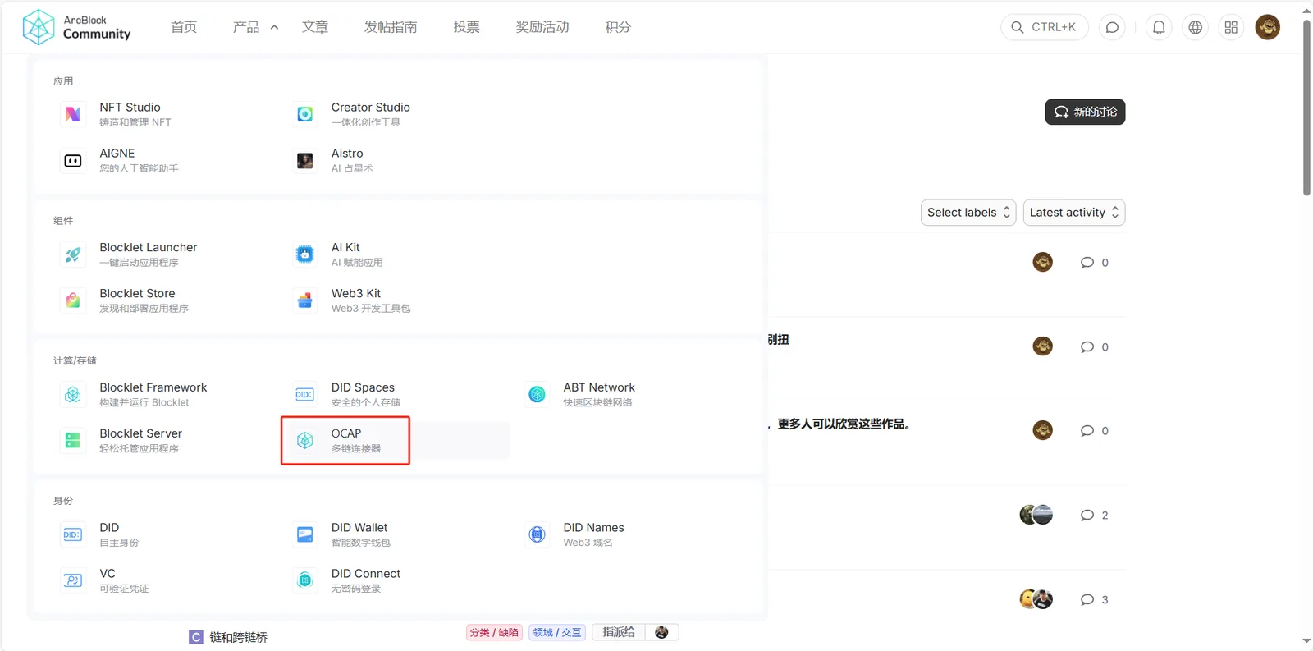Image resolution: width=1313 pixels, height=651 pixels.
Task: Click the ArcBlock Community logo
Action: 76,27
